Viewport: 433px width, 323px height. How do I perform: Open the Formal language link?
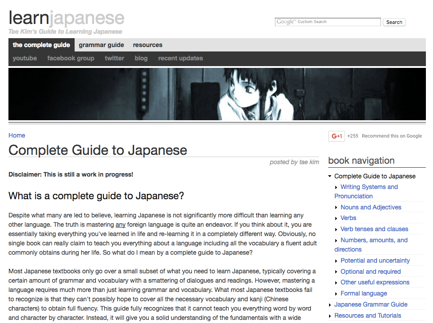(364, 293)
